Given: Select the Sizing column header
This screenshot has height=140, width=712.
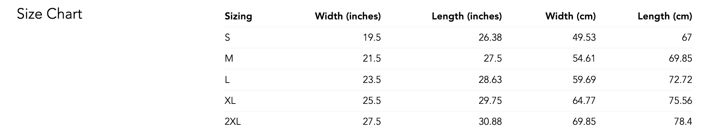Looking at the screenshot, I should pos(238,16).
